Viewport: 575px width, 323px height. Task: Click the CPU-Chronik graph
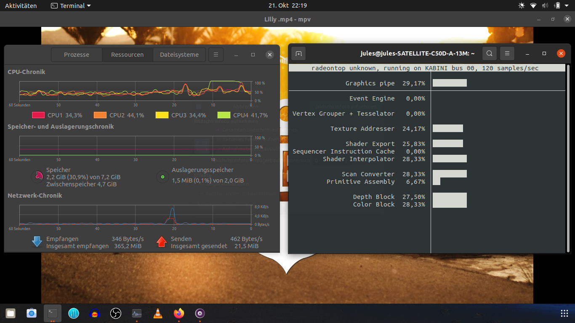pyautogui.click(x=136, y=91)
